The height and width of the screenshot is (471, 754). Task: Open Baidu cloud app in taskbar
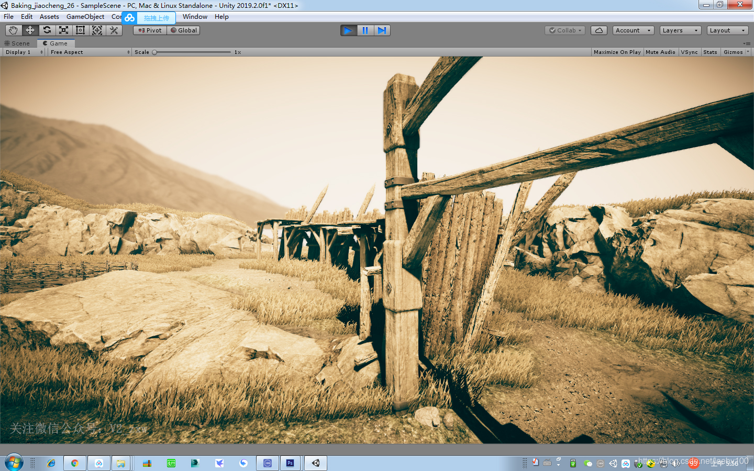pos(99,463)
